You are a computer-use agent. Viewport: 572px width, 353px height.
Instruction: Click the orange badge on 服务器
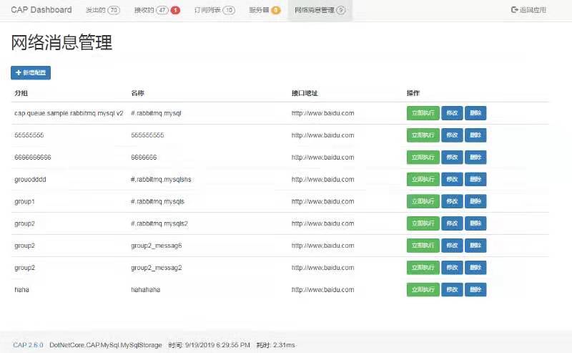coord(276,10)
